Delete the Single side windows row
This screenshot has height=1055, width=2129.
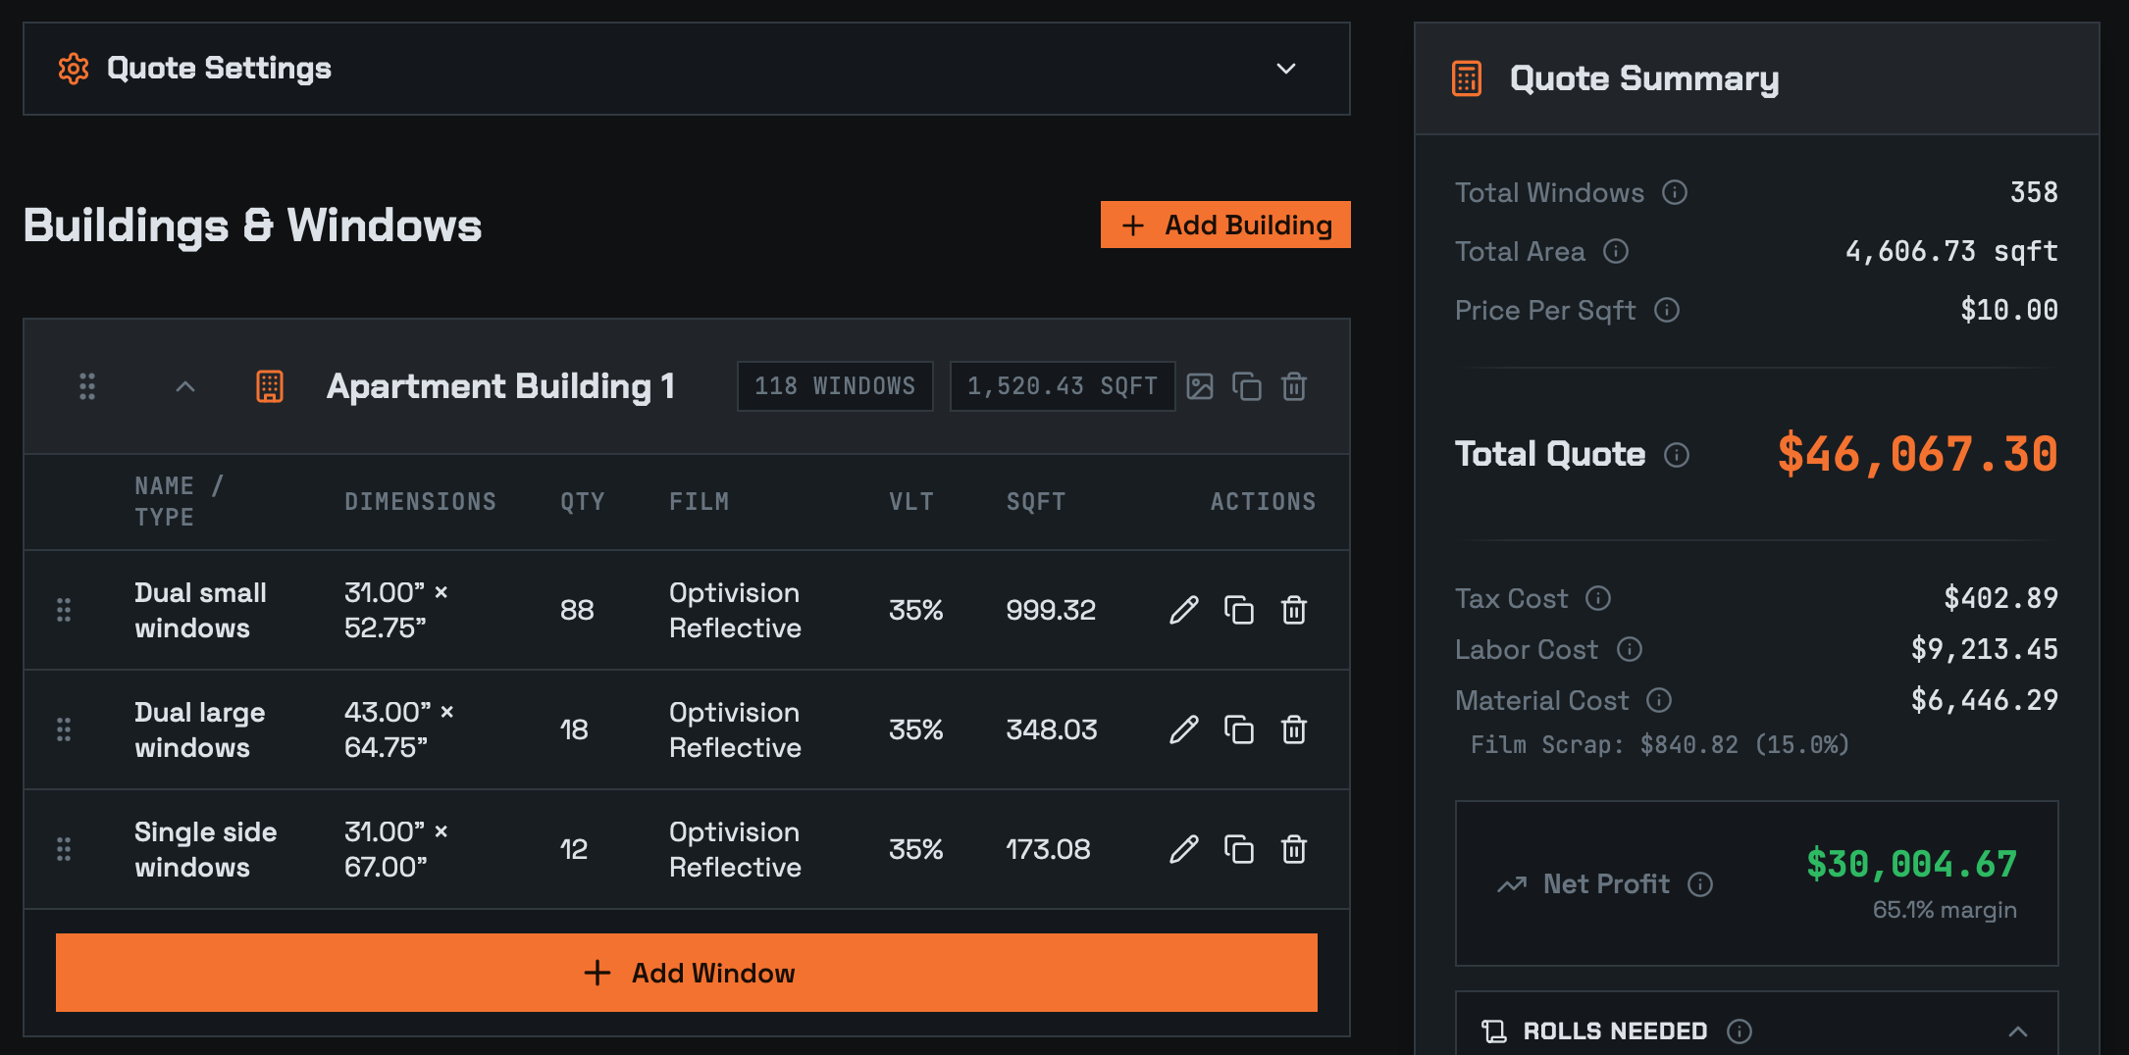[1293, 849]
